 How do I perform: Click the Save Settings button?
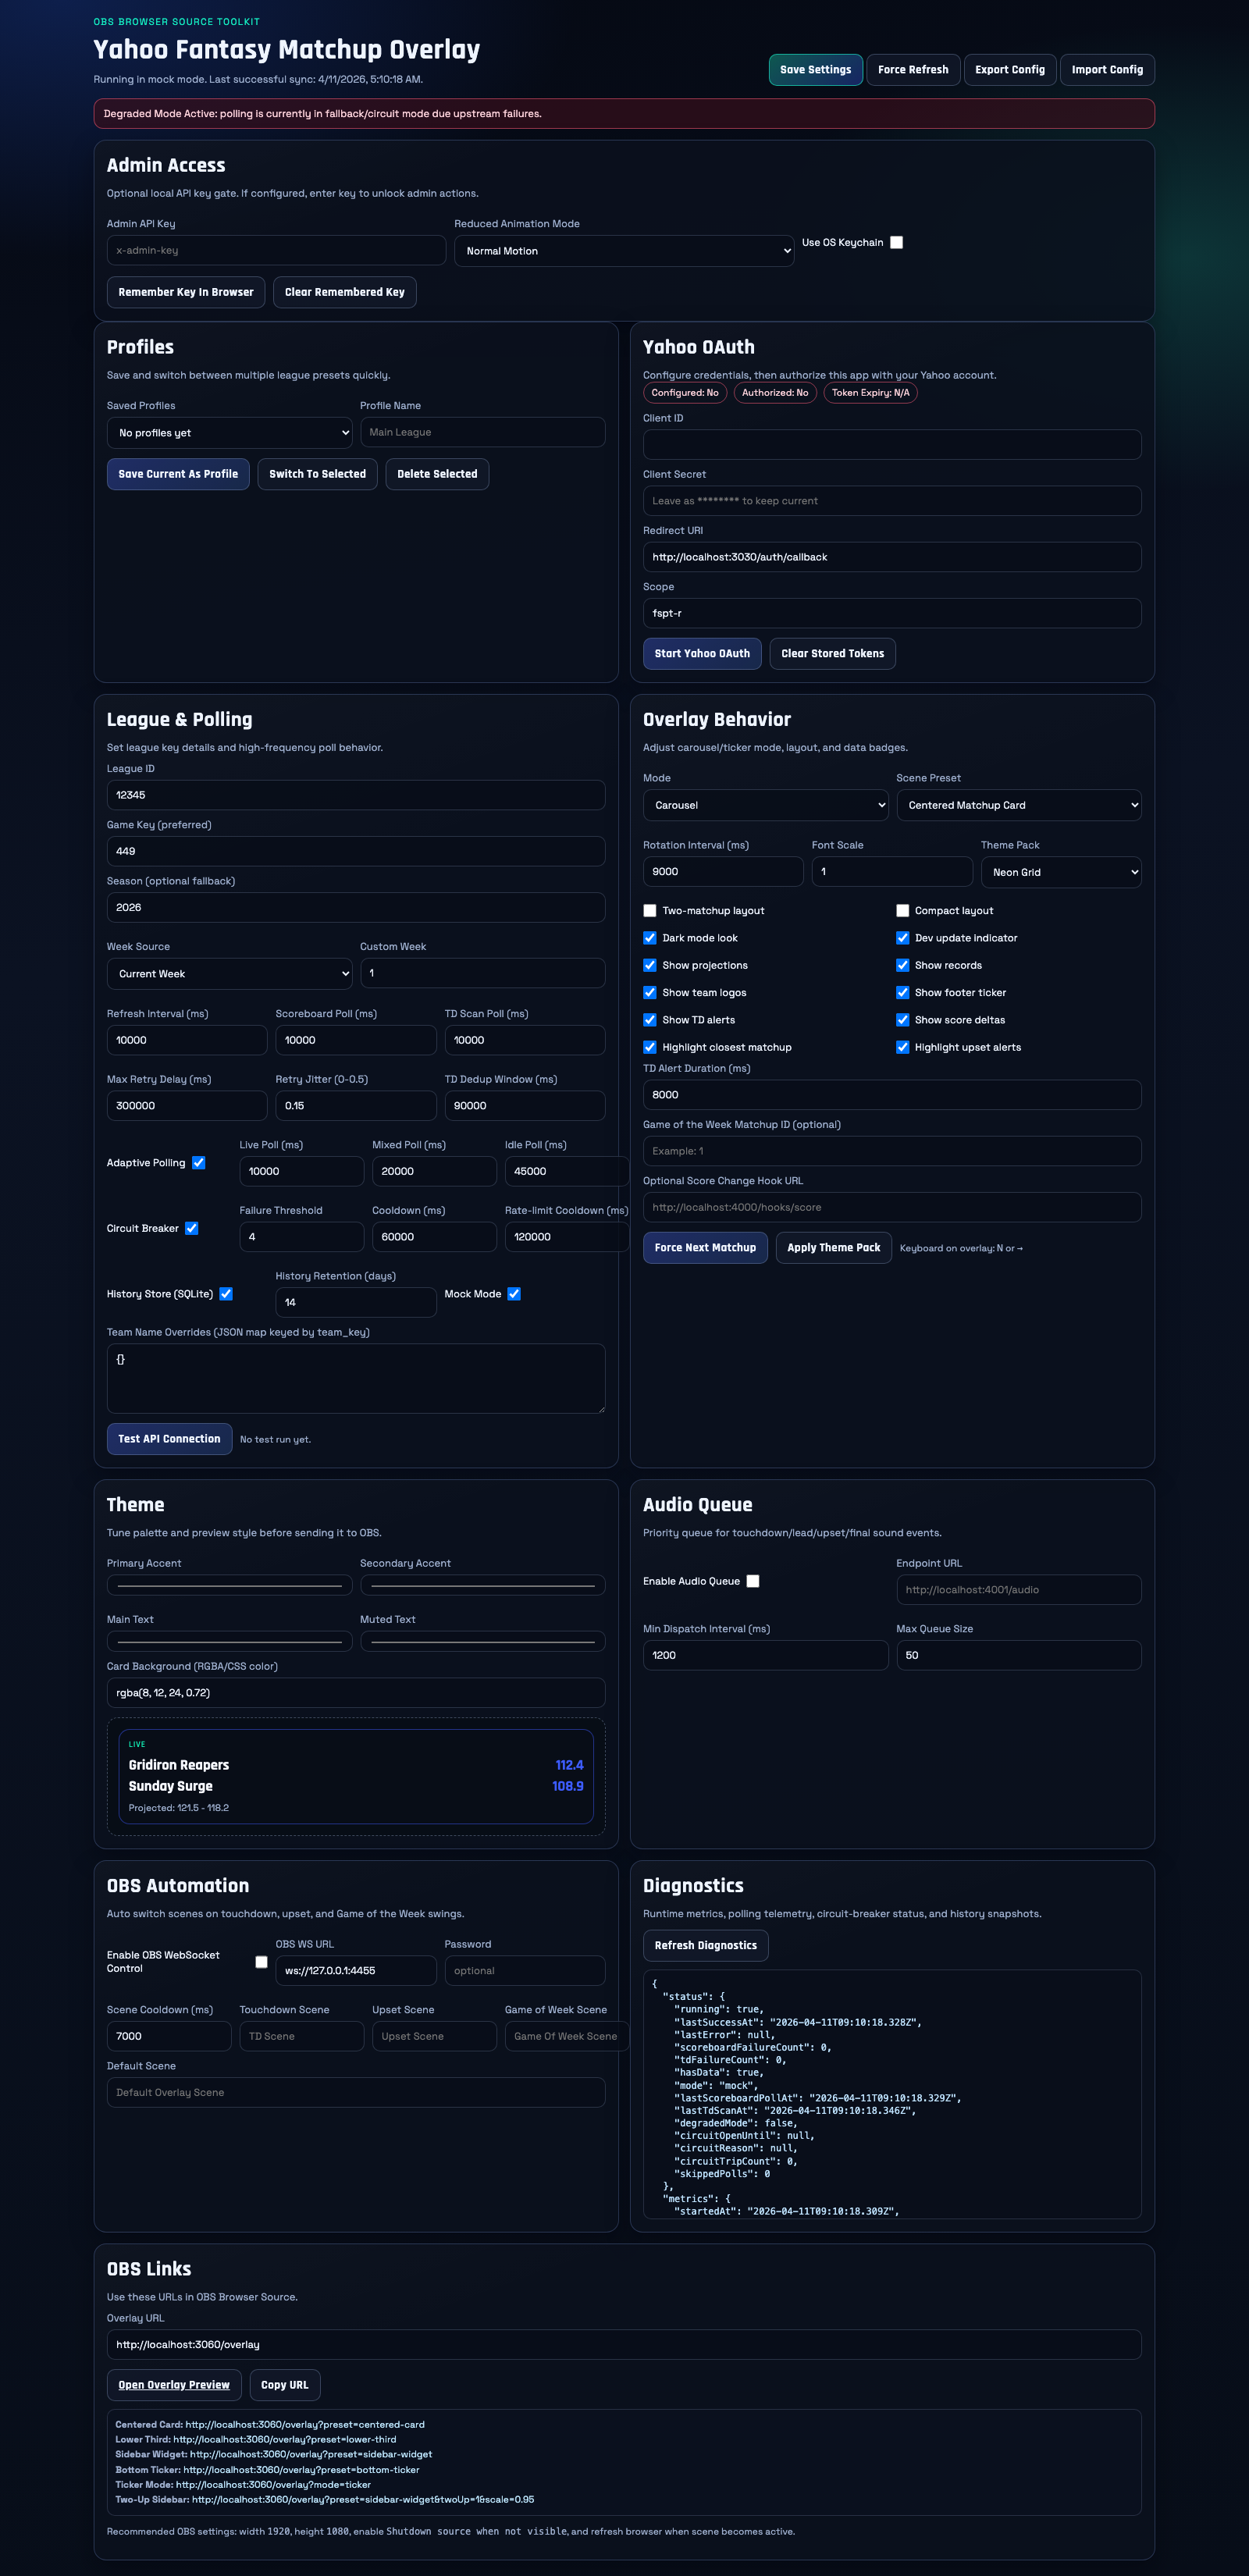coord(815,69)
